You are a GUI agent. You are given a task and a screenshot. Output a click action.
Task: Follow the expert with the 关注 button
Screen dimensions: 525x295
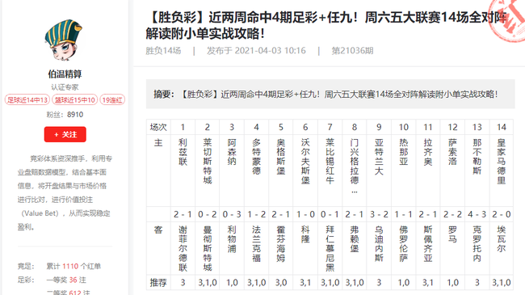(65, 134)
